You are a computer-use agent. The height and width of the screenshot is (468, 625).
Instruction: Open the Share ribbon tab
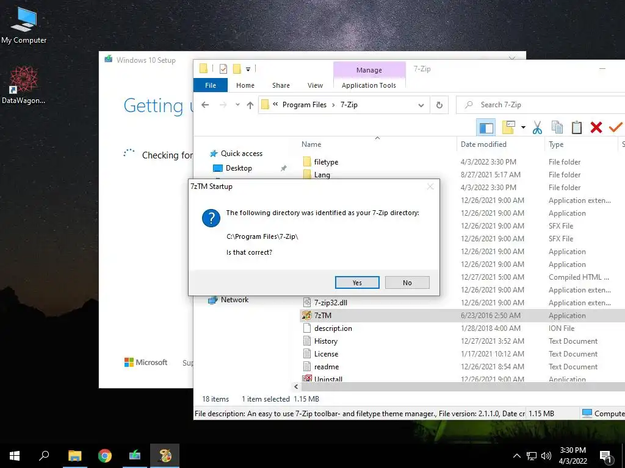tap(281, 85)
